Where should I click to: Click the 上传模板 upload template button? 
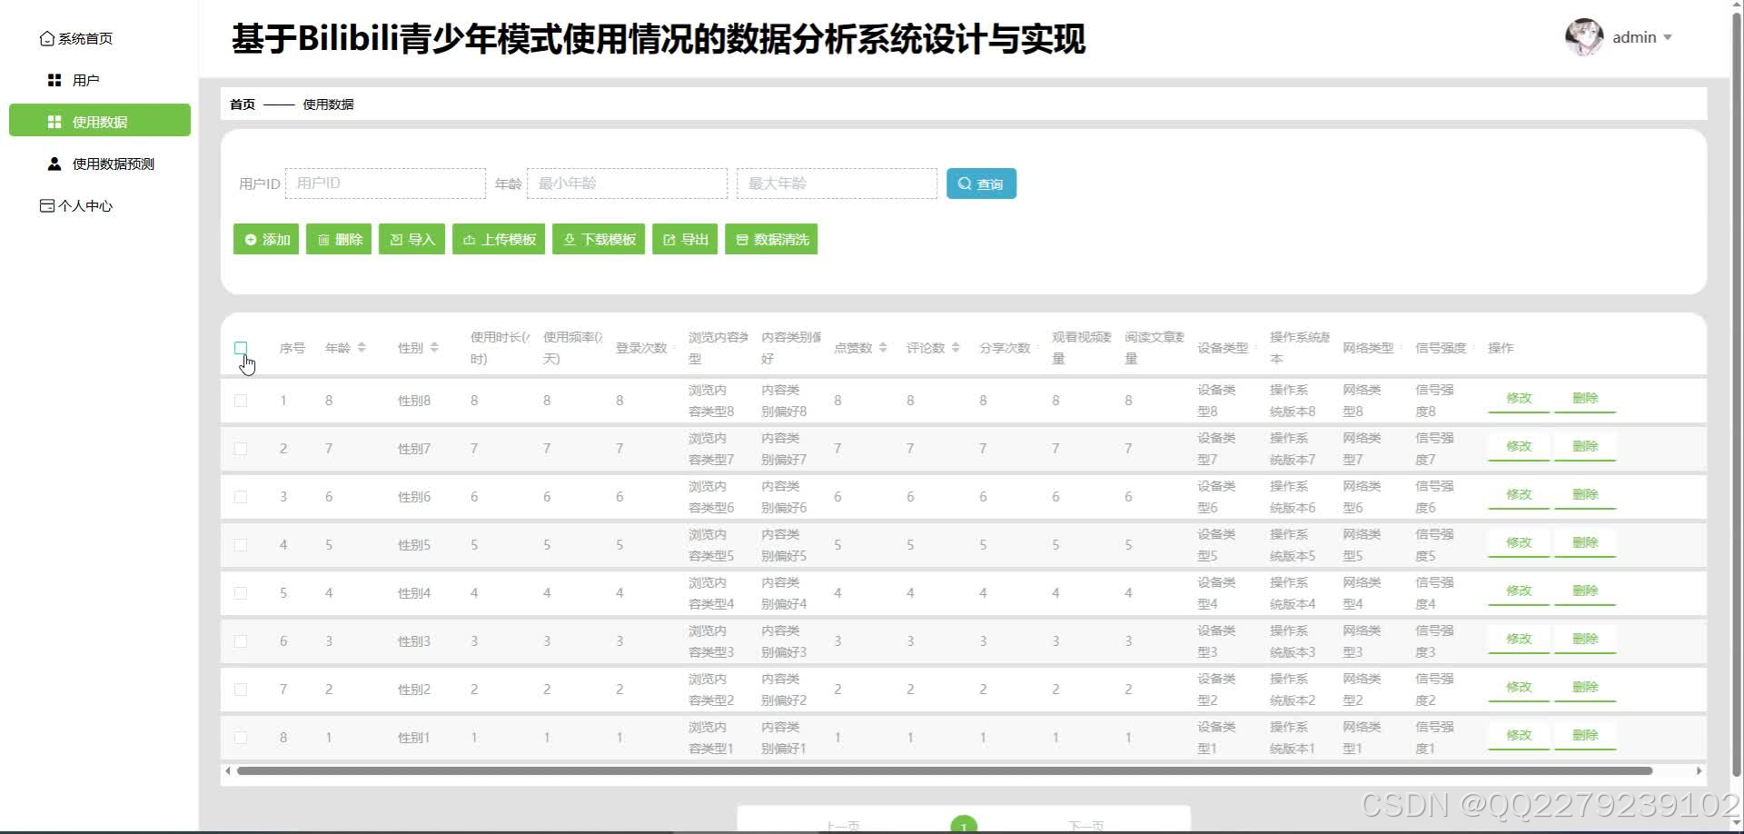pos(498,239)
